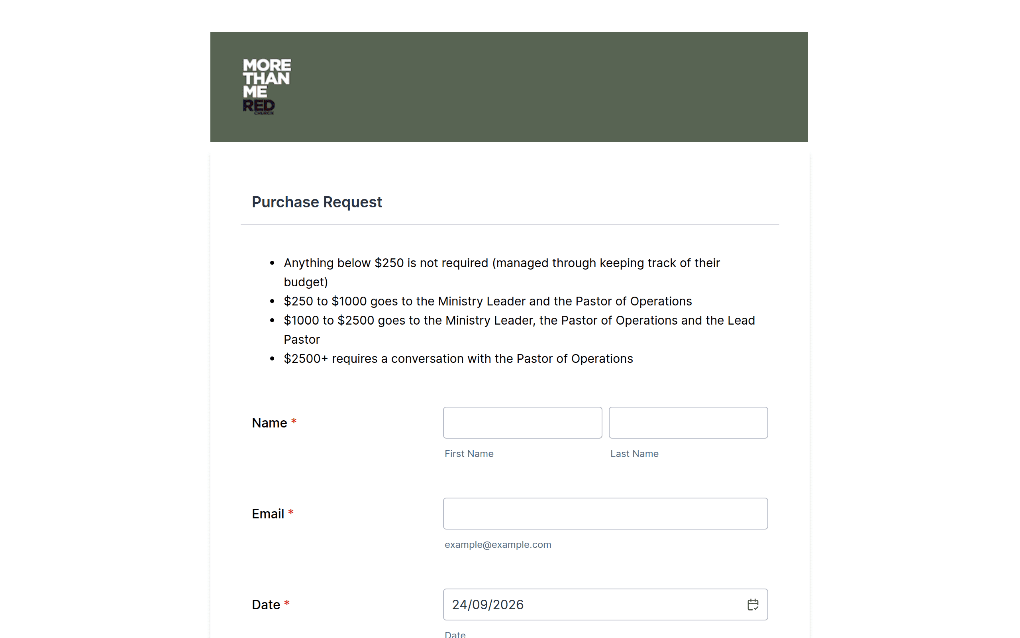Click the red asterisk beside Name
Viewport: 1020px width, 638px height.
[294, 421]
